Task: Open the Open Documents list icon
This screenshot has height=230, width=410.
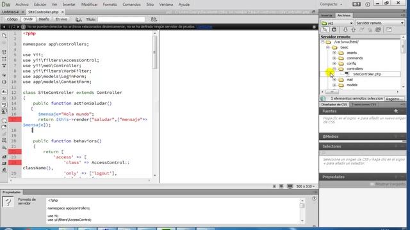Action: [4, 36]
